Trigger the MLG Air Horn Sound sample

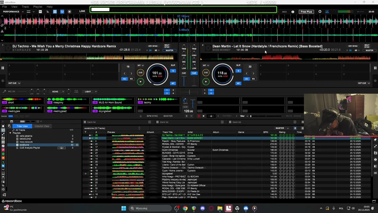pos(113,101)
